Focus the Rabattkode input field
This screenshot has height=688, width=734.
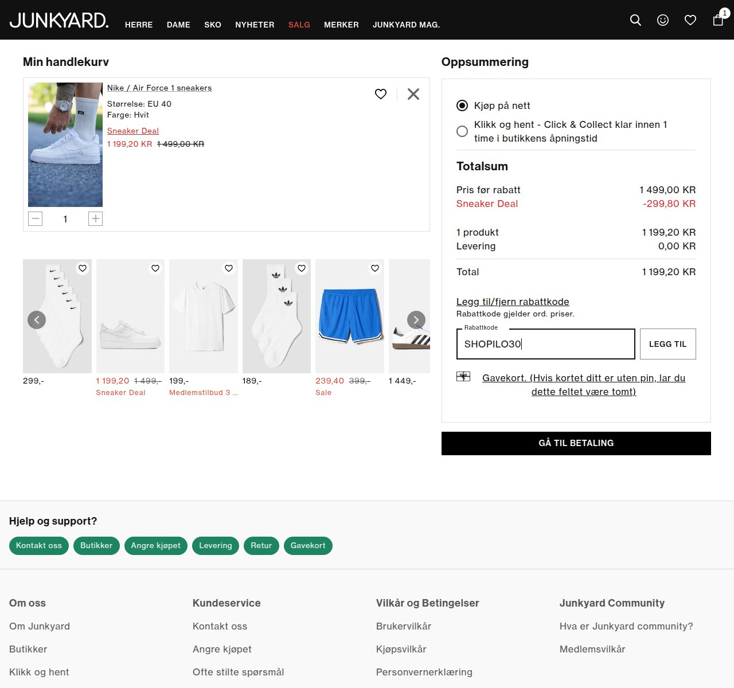click(546, 344)
